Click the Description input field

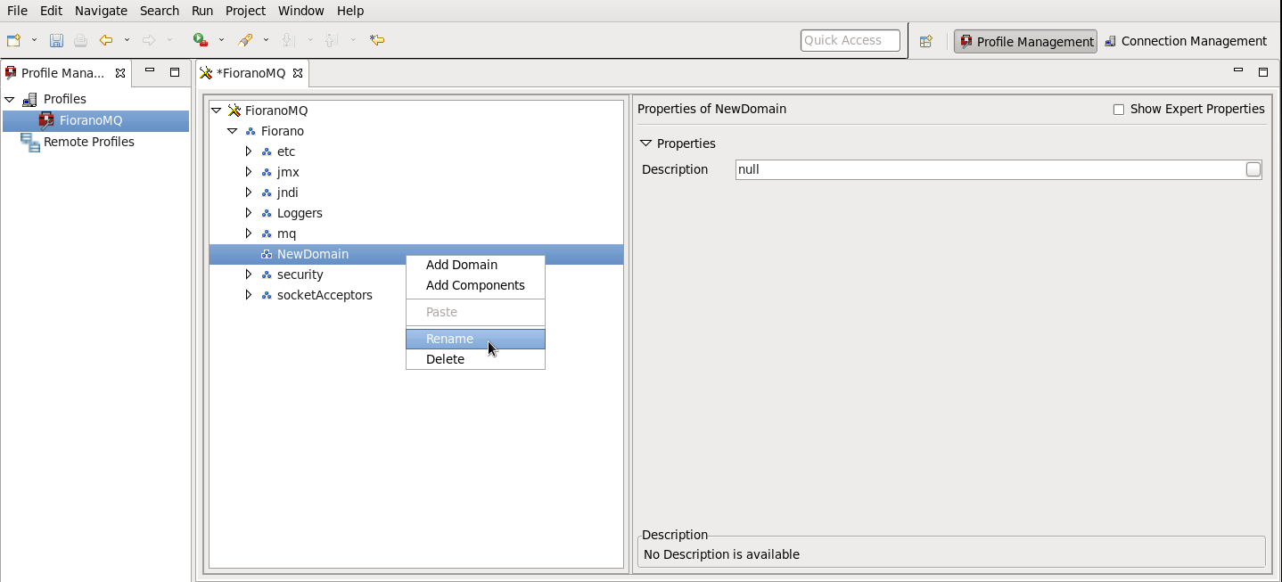(x=989, y=169)
